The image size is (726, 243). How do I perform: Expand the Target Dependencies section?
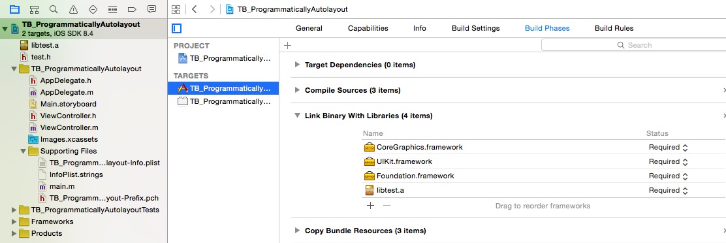tap(297, 65)
